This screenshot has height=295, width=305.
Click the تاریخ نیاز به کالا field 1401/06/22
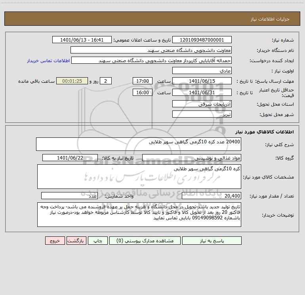[70, 158]
